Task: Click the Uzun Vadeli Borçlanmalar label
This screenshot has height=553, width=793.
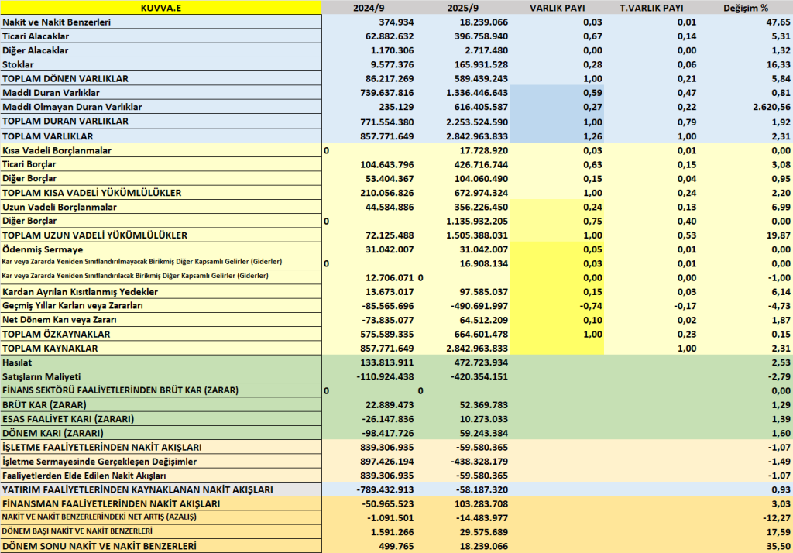Action: tap(59, 208)
